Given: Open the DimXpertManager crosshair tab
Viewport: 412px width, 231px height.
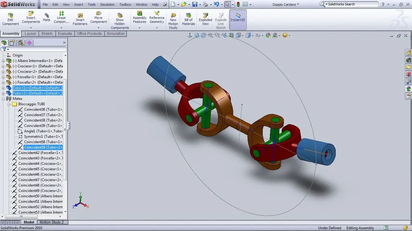Looking at the screenshot, I should 29,43.
